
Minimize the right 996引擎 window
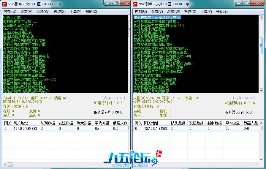coord(238,3)
